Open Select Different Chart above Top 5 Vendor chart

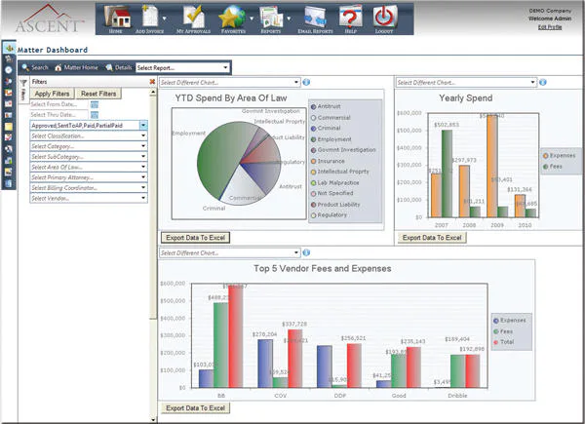point(229,252)
